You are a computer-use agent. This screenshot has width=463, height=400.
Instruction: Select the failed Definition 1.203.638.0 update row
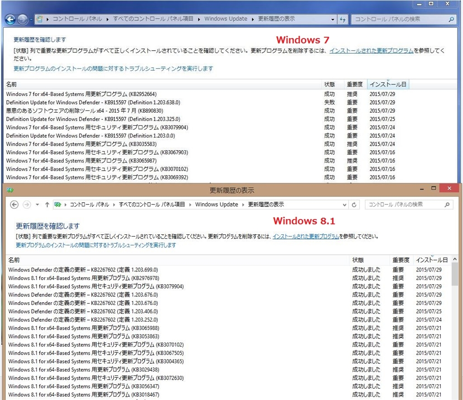click(201, 103)
